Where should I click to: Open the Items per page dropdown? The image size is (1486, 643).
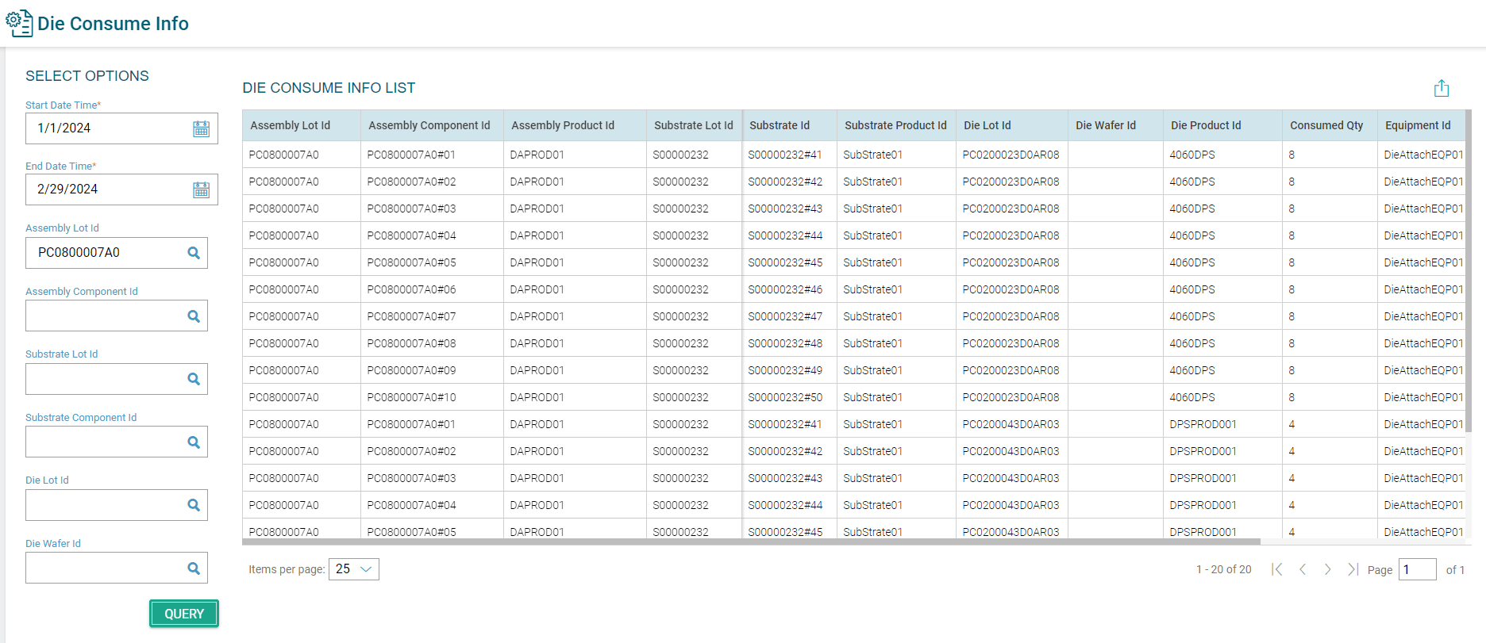pos(353,569)
